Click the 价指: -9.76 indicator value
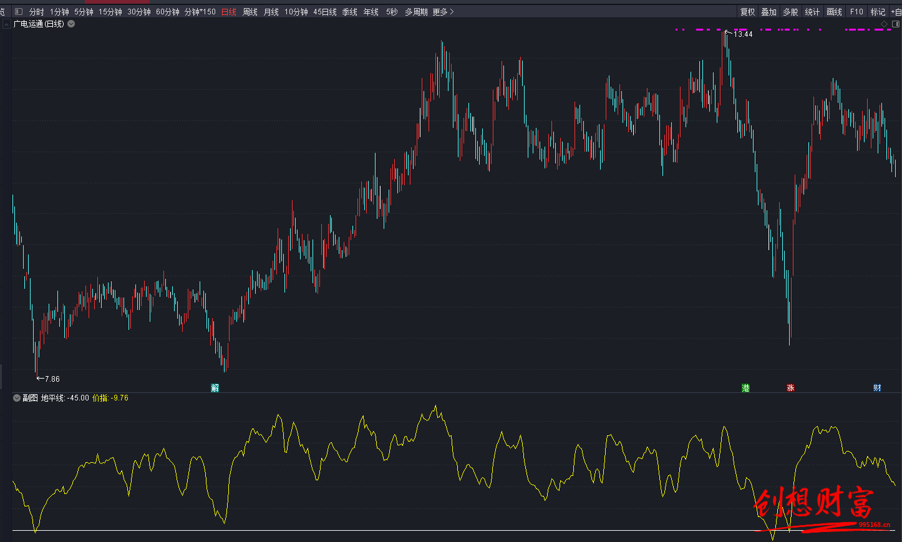 [110, 398]
